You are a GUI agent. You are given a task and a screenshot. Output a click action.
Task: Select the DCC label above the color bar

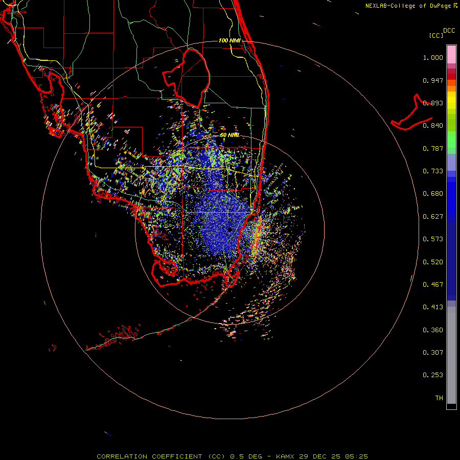pos(449,31)
